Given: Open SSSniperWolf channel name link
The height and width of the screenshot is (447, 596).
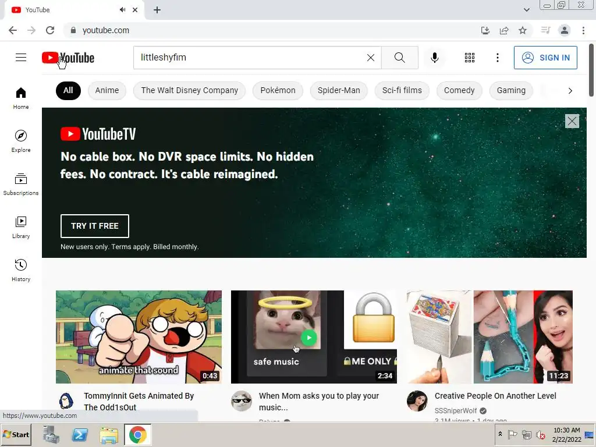Looking at the screenshot, I should (455, 410).
